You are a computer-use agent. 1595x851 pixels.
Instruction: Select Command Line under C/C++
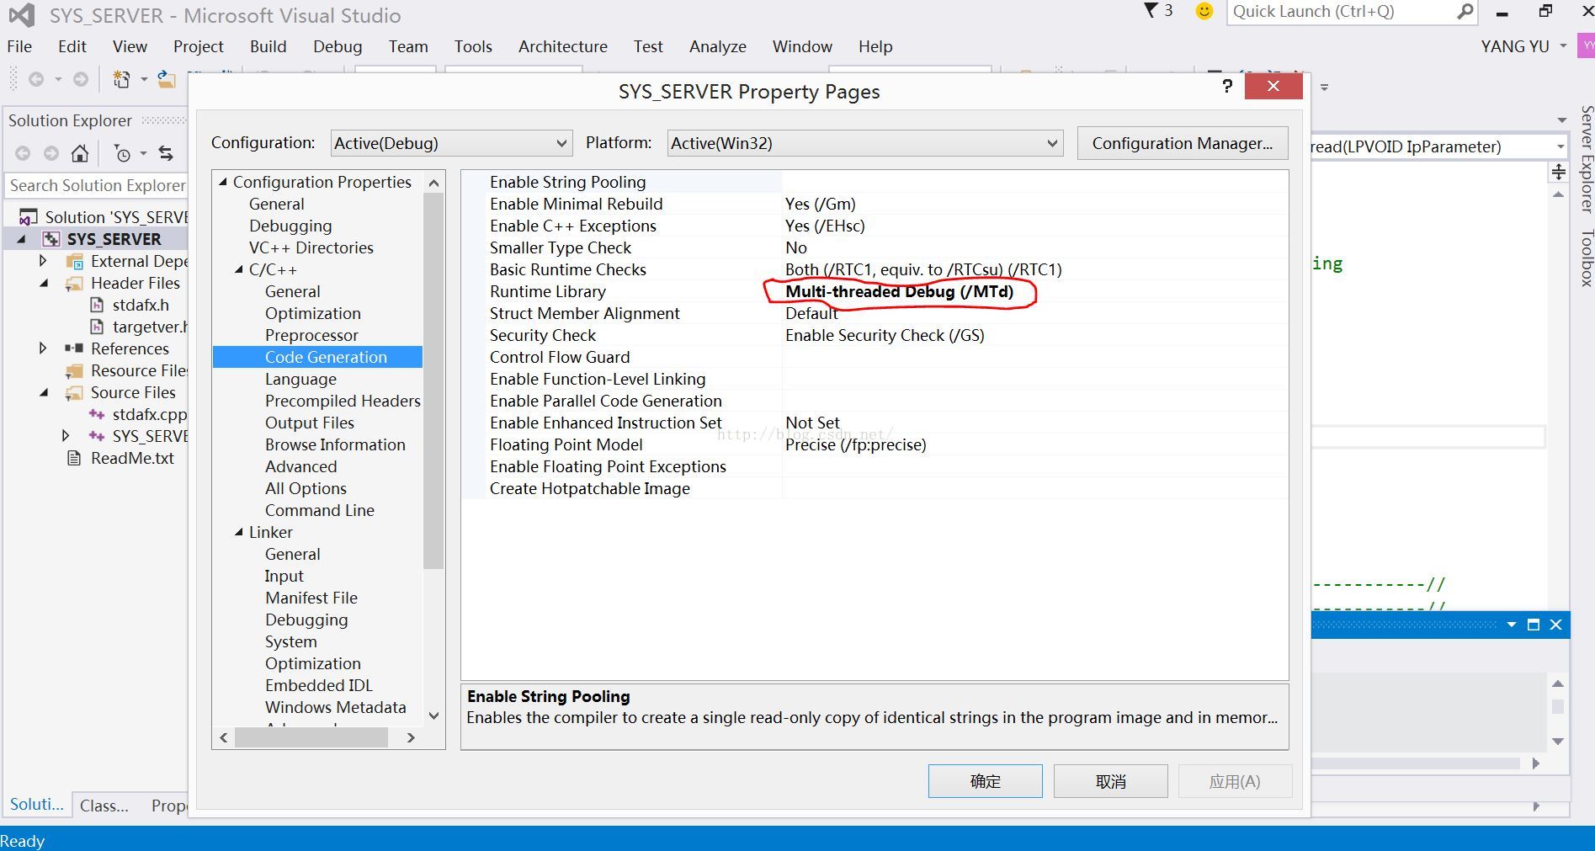(320, 510)
